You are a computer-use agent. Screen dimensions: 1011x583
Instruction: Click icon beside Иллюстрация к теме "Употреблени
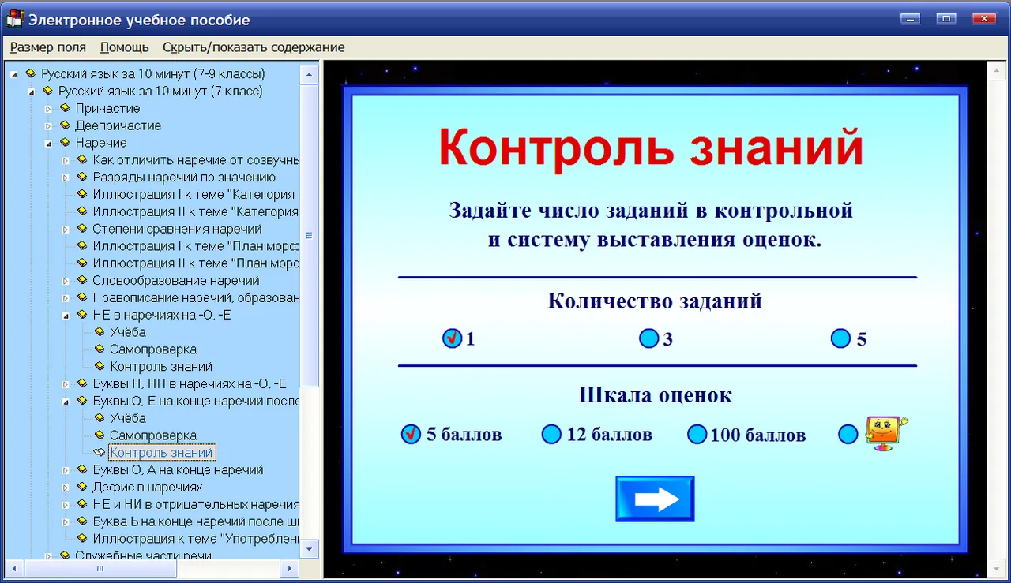(82, 539)
